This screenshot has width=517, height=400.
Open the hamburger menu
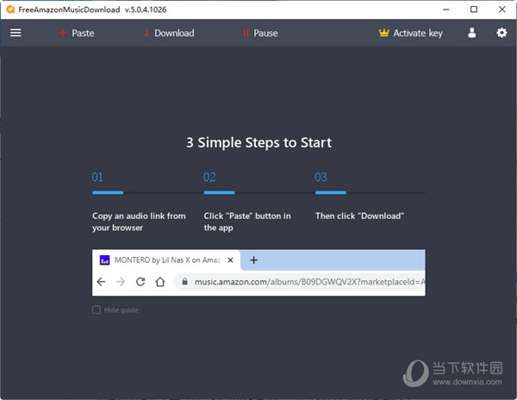click(x=16, y=33)
